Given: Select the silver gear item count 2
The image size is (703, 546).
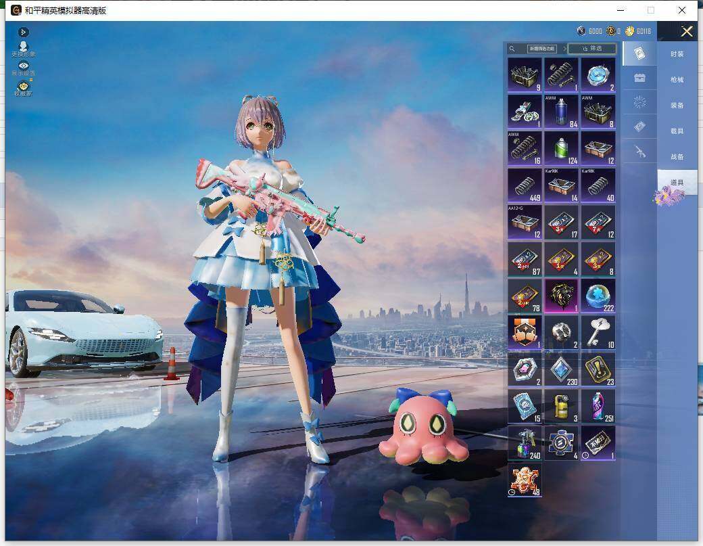Looking at the screenshot, I should [x=561, y=333].
